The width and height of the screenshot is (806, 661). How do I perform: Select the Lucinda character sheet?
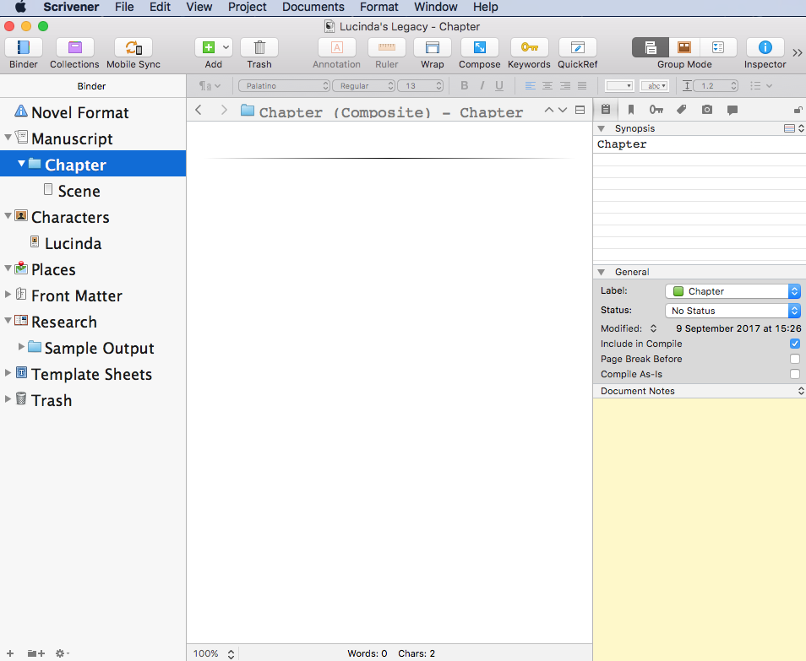click(93, 243)
